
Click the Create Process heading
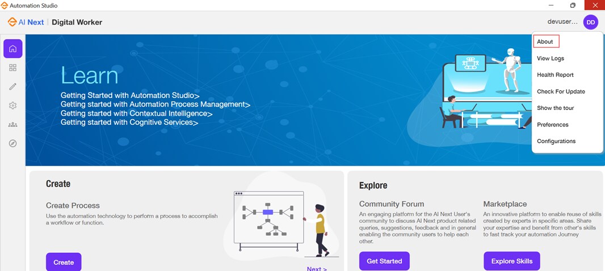(73, 205)
